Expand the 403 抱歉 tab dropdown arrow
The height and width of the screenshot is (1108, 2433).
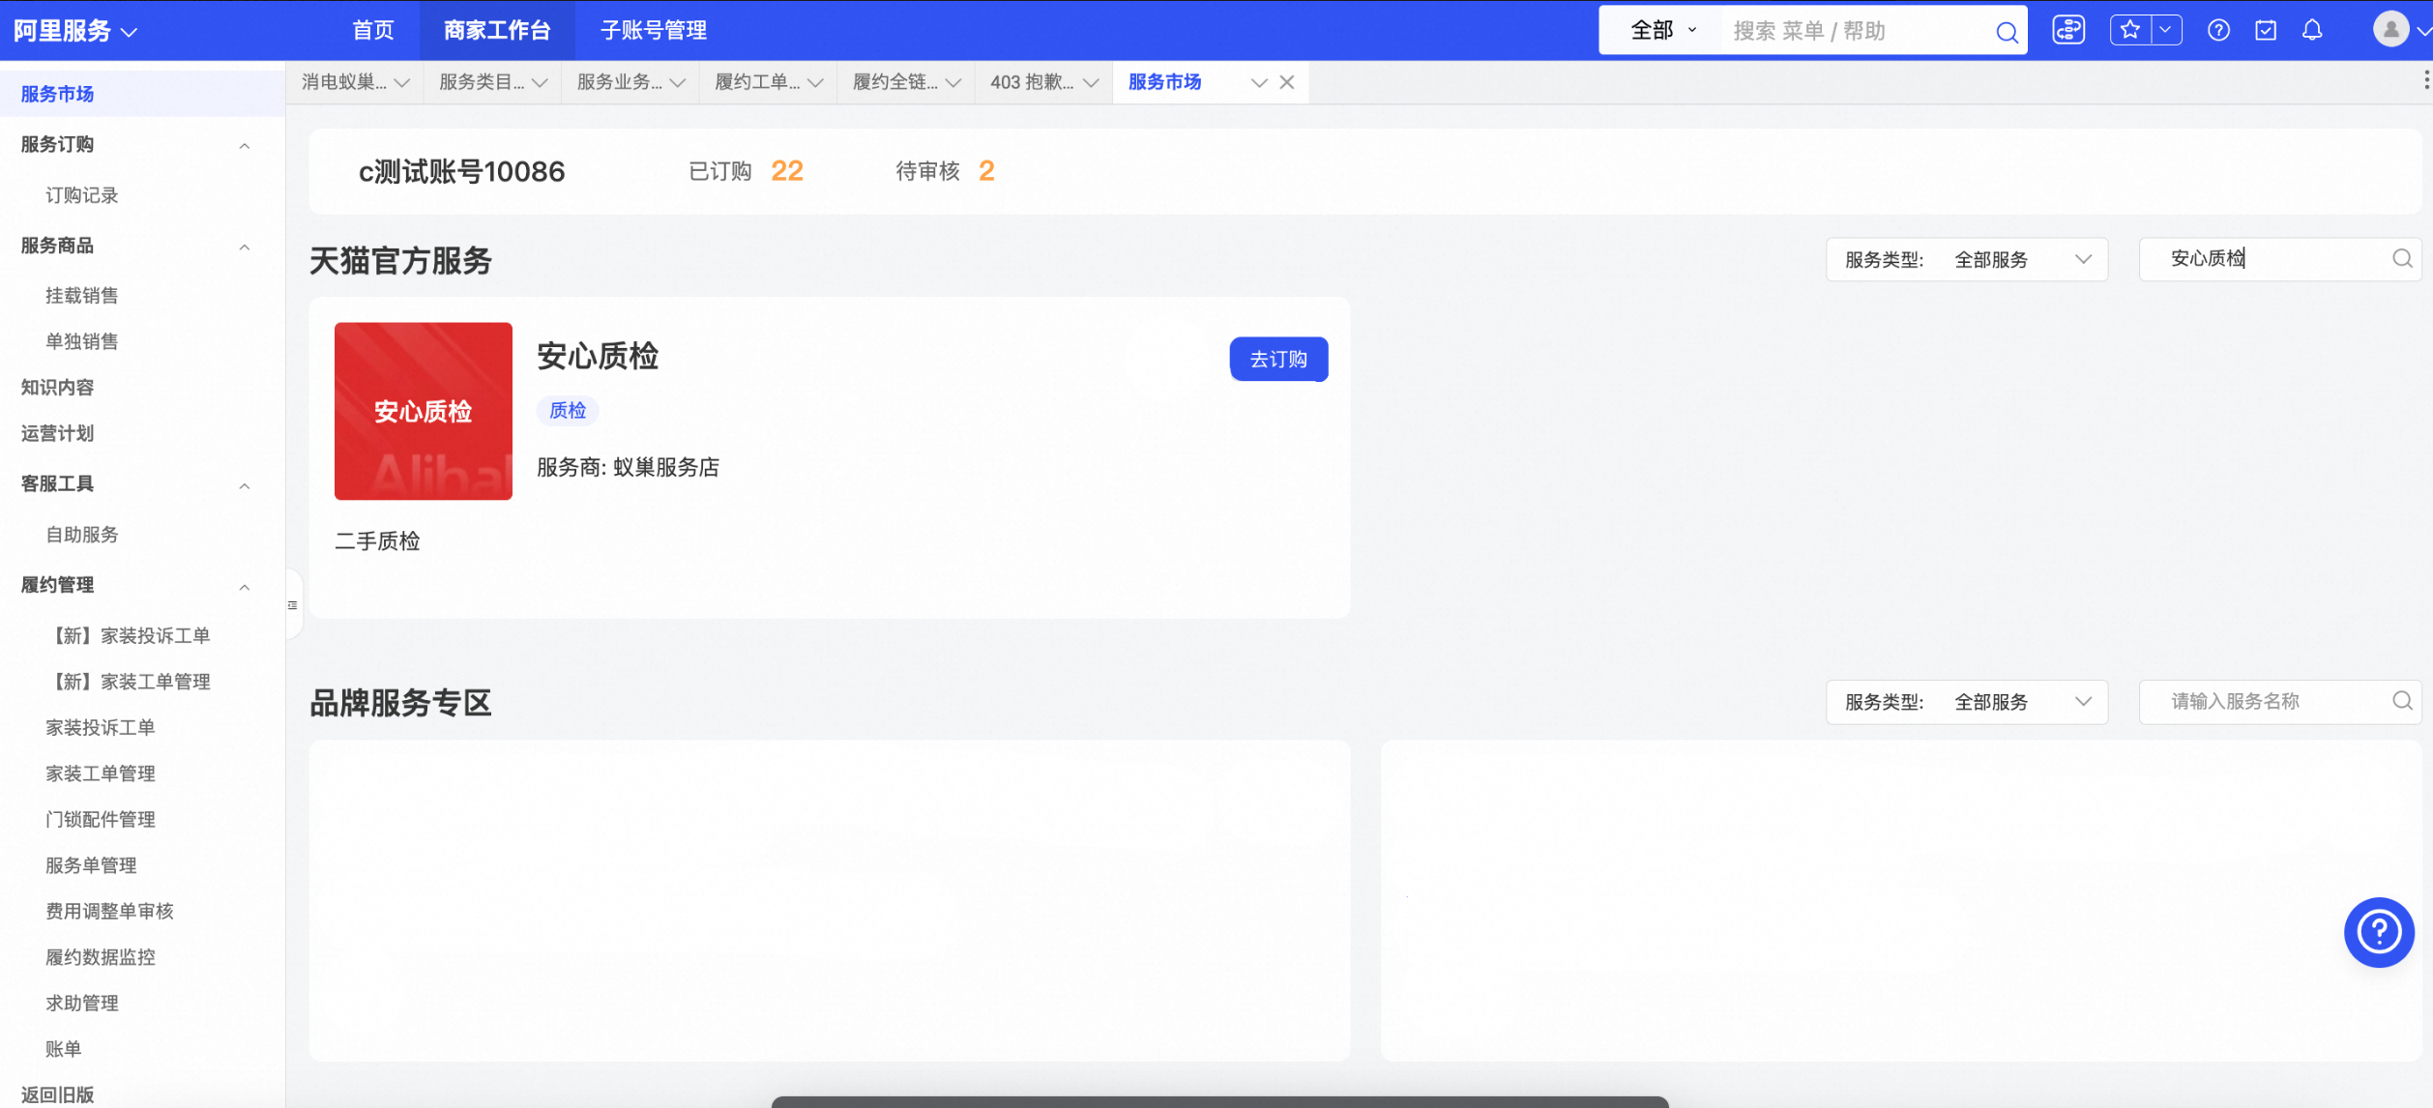(1092, 83)
